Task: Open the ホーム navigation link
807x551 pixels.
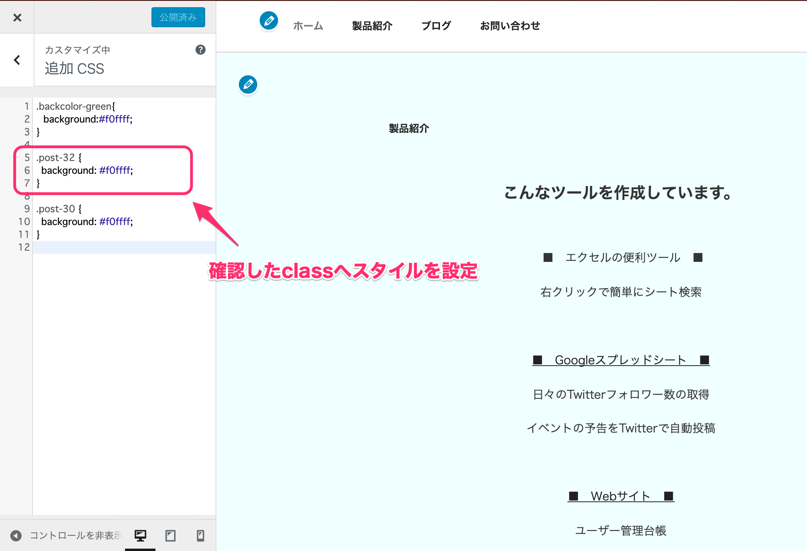Action: pos(308,26)
